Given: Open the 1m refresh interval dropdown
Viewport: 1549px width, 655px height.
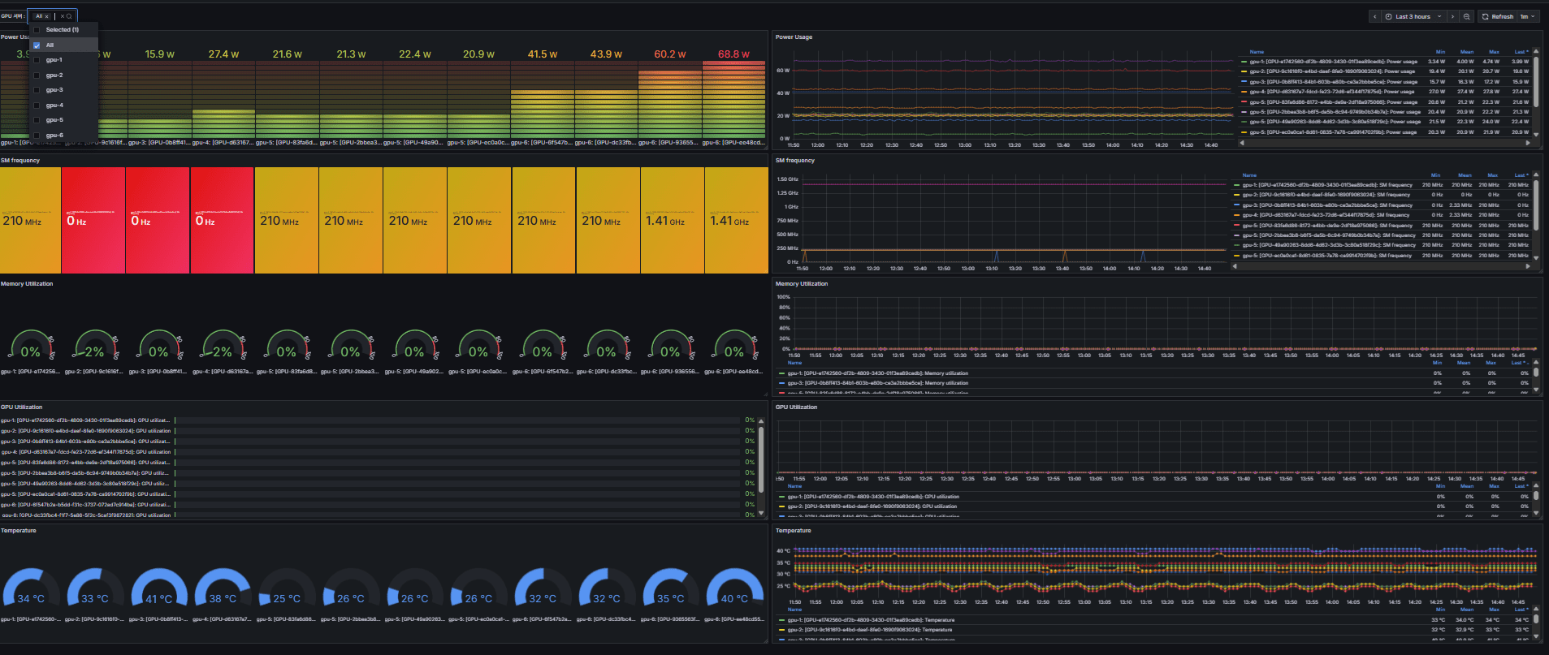Looking at the screenshot, I should coord(1528,16).
